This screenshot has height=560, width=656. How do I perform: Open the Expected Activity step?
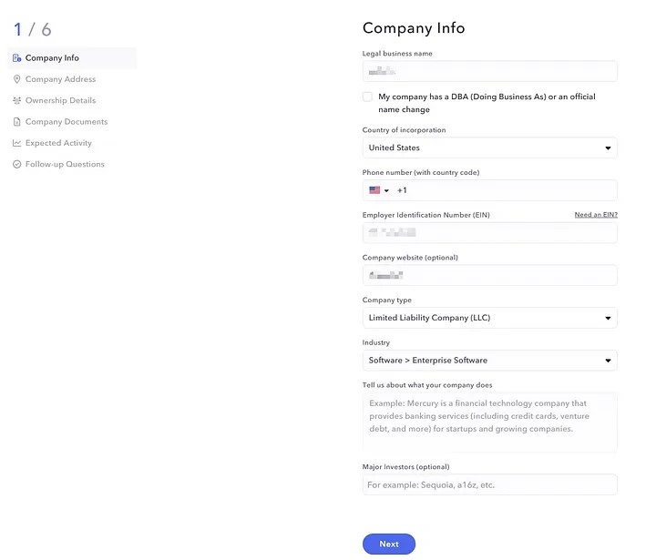click(x=58, y=143)
